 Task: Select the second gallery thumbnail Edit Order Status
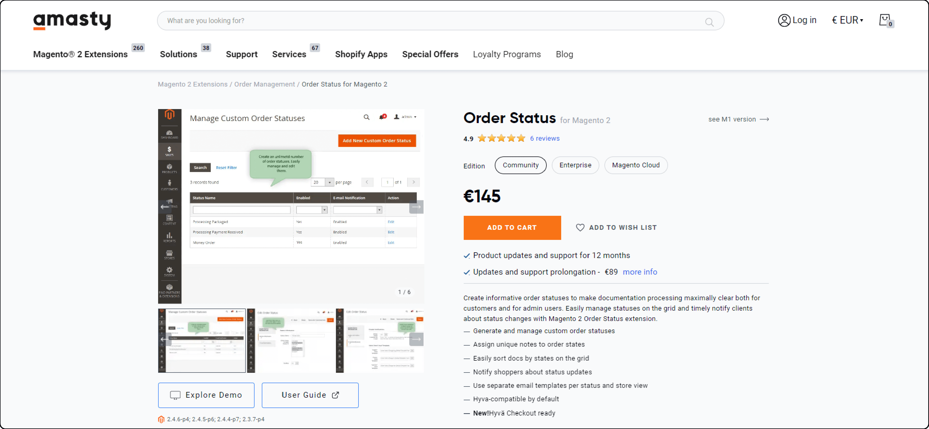[291, 340]
